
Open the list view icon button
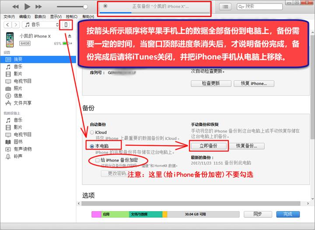click(x=225, y=7)
